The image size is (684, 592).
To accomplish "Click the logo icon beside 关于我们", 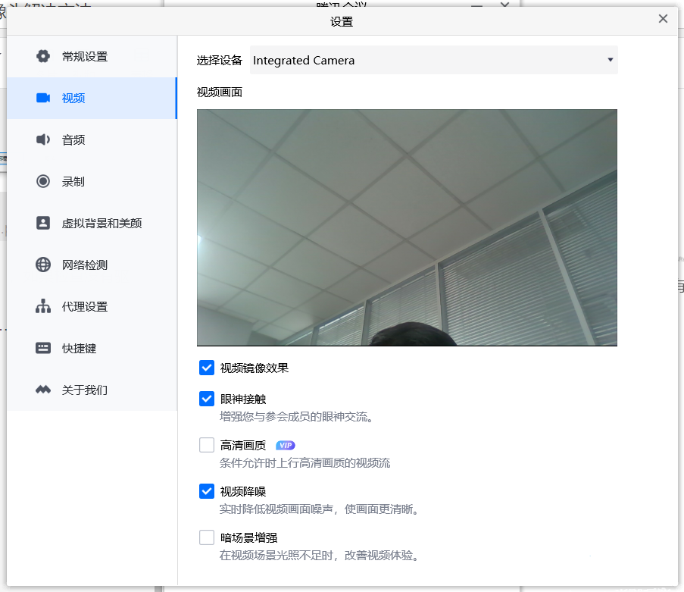I will [42, 390].
